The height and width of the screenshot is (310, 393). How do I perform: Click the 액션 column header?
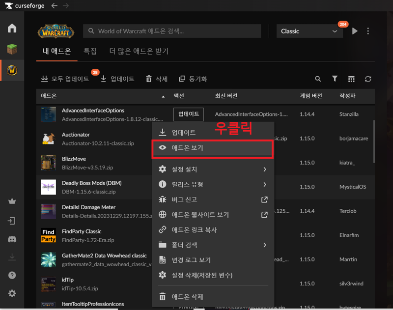coord(179,96)
